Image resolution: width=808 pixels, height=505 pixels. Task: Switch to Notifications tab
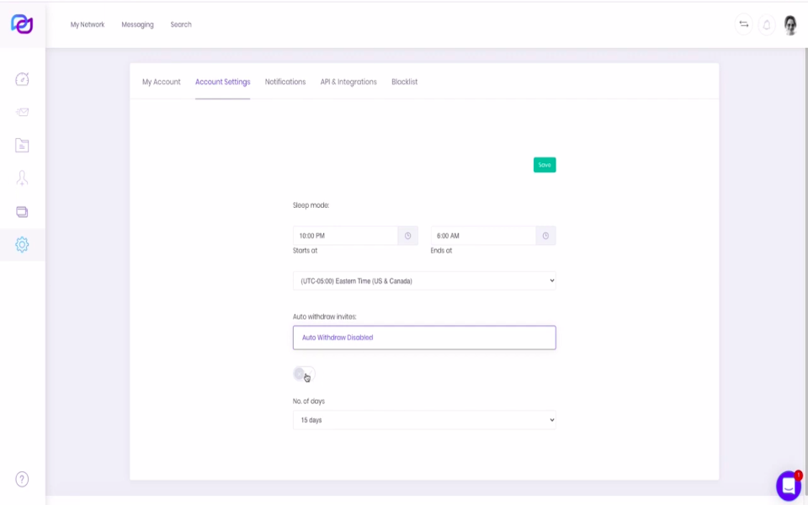285,82
